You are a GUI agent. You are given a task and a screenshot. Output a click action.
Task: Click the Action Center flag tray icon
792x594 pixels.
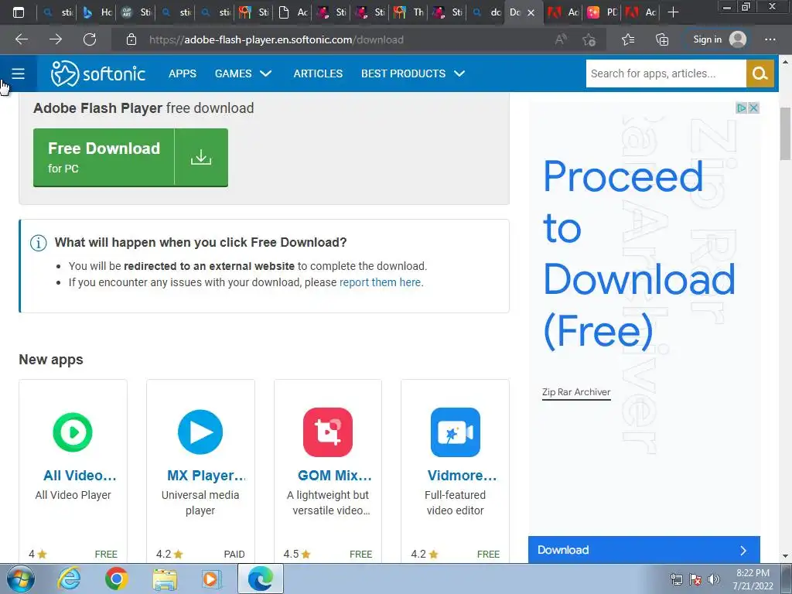[695, 579]
